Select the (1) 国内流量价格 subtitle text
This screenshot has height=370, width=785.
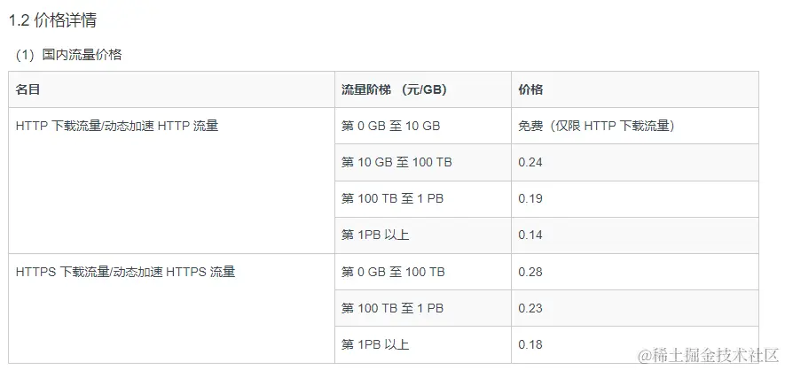[x=68, y=54]
